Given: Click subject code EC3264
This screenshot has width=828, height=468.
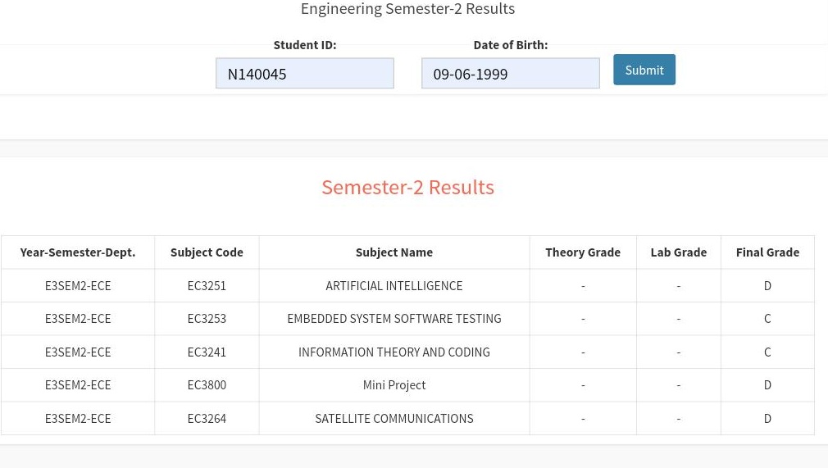Looking at the screenshot, I should (x=207, y=418).
